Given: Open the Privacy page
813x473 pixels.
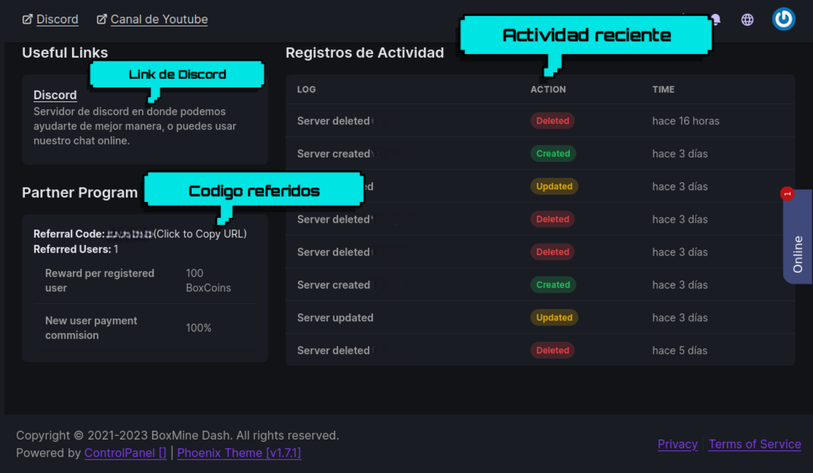Looking at the screenshot, I should click(677, 444).
